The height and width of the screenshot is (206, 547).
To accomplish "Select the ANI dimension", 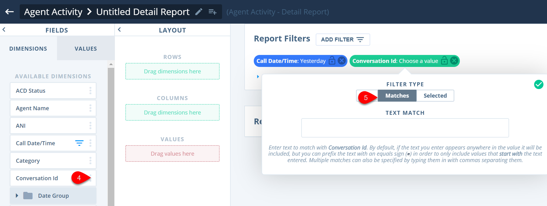I will coord(53,126).
